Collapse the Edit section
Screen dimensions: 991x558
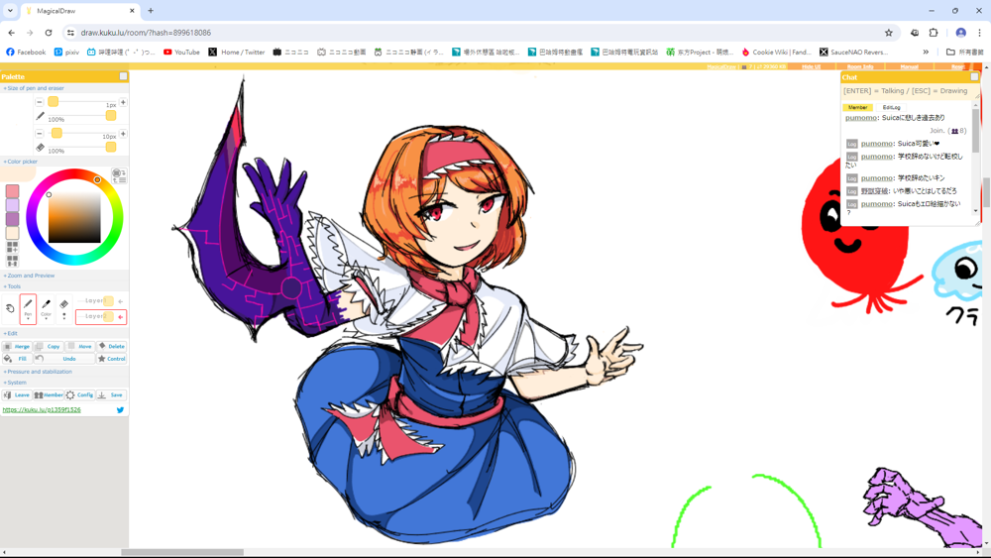click(11, 333)
